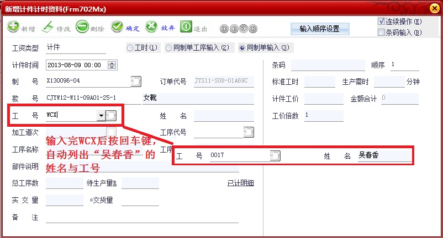Viewport: 443px width, 238px height.
Task: Select the 修改 (edit) toolbar icon
Action: point(48,27)
